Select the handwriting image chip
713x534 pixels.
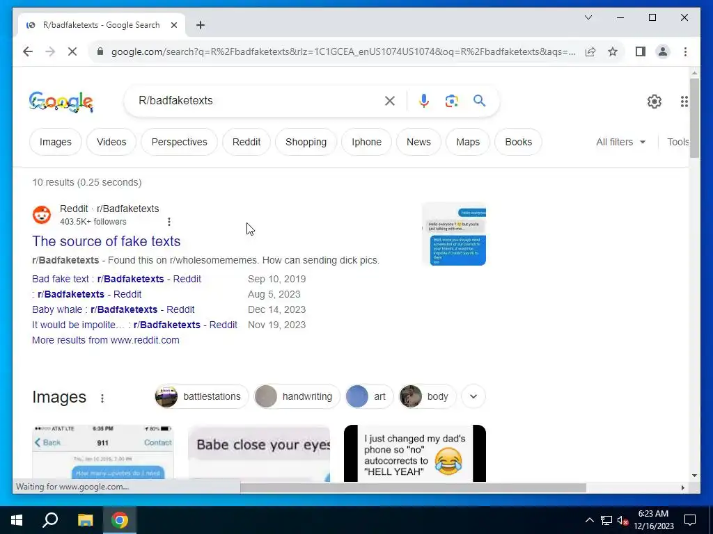point(297,396)
